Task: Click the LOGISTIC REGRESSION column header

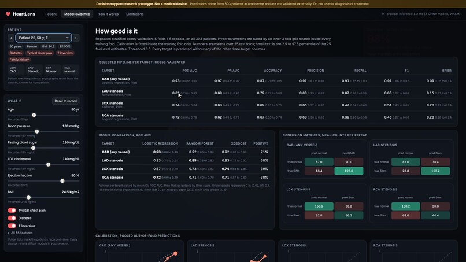Action: pyautogui.click(x=160, y=143)
